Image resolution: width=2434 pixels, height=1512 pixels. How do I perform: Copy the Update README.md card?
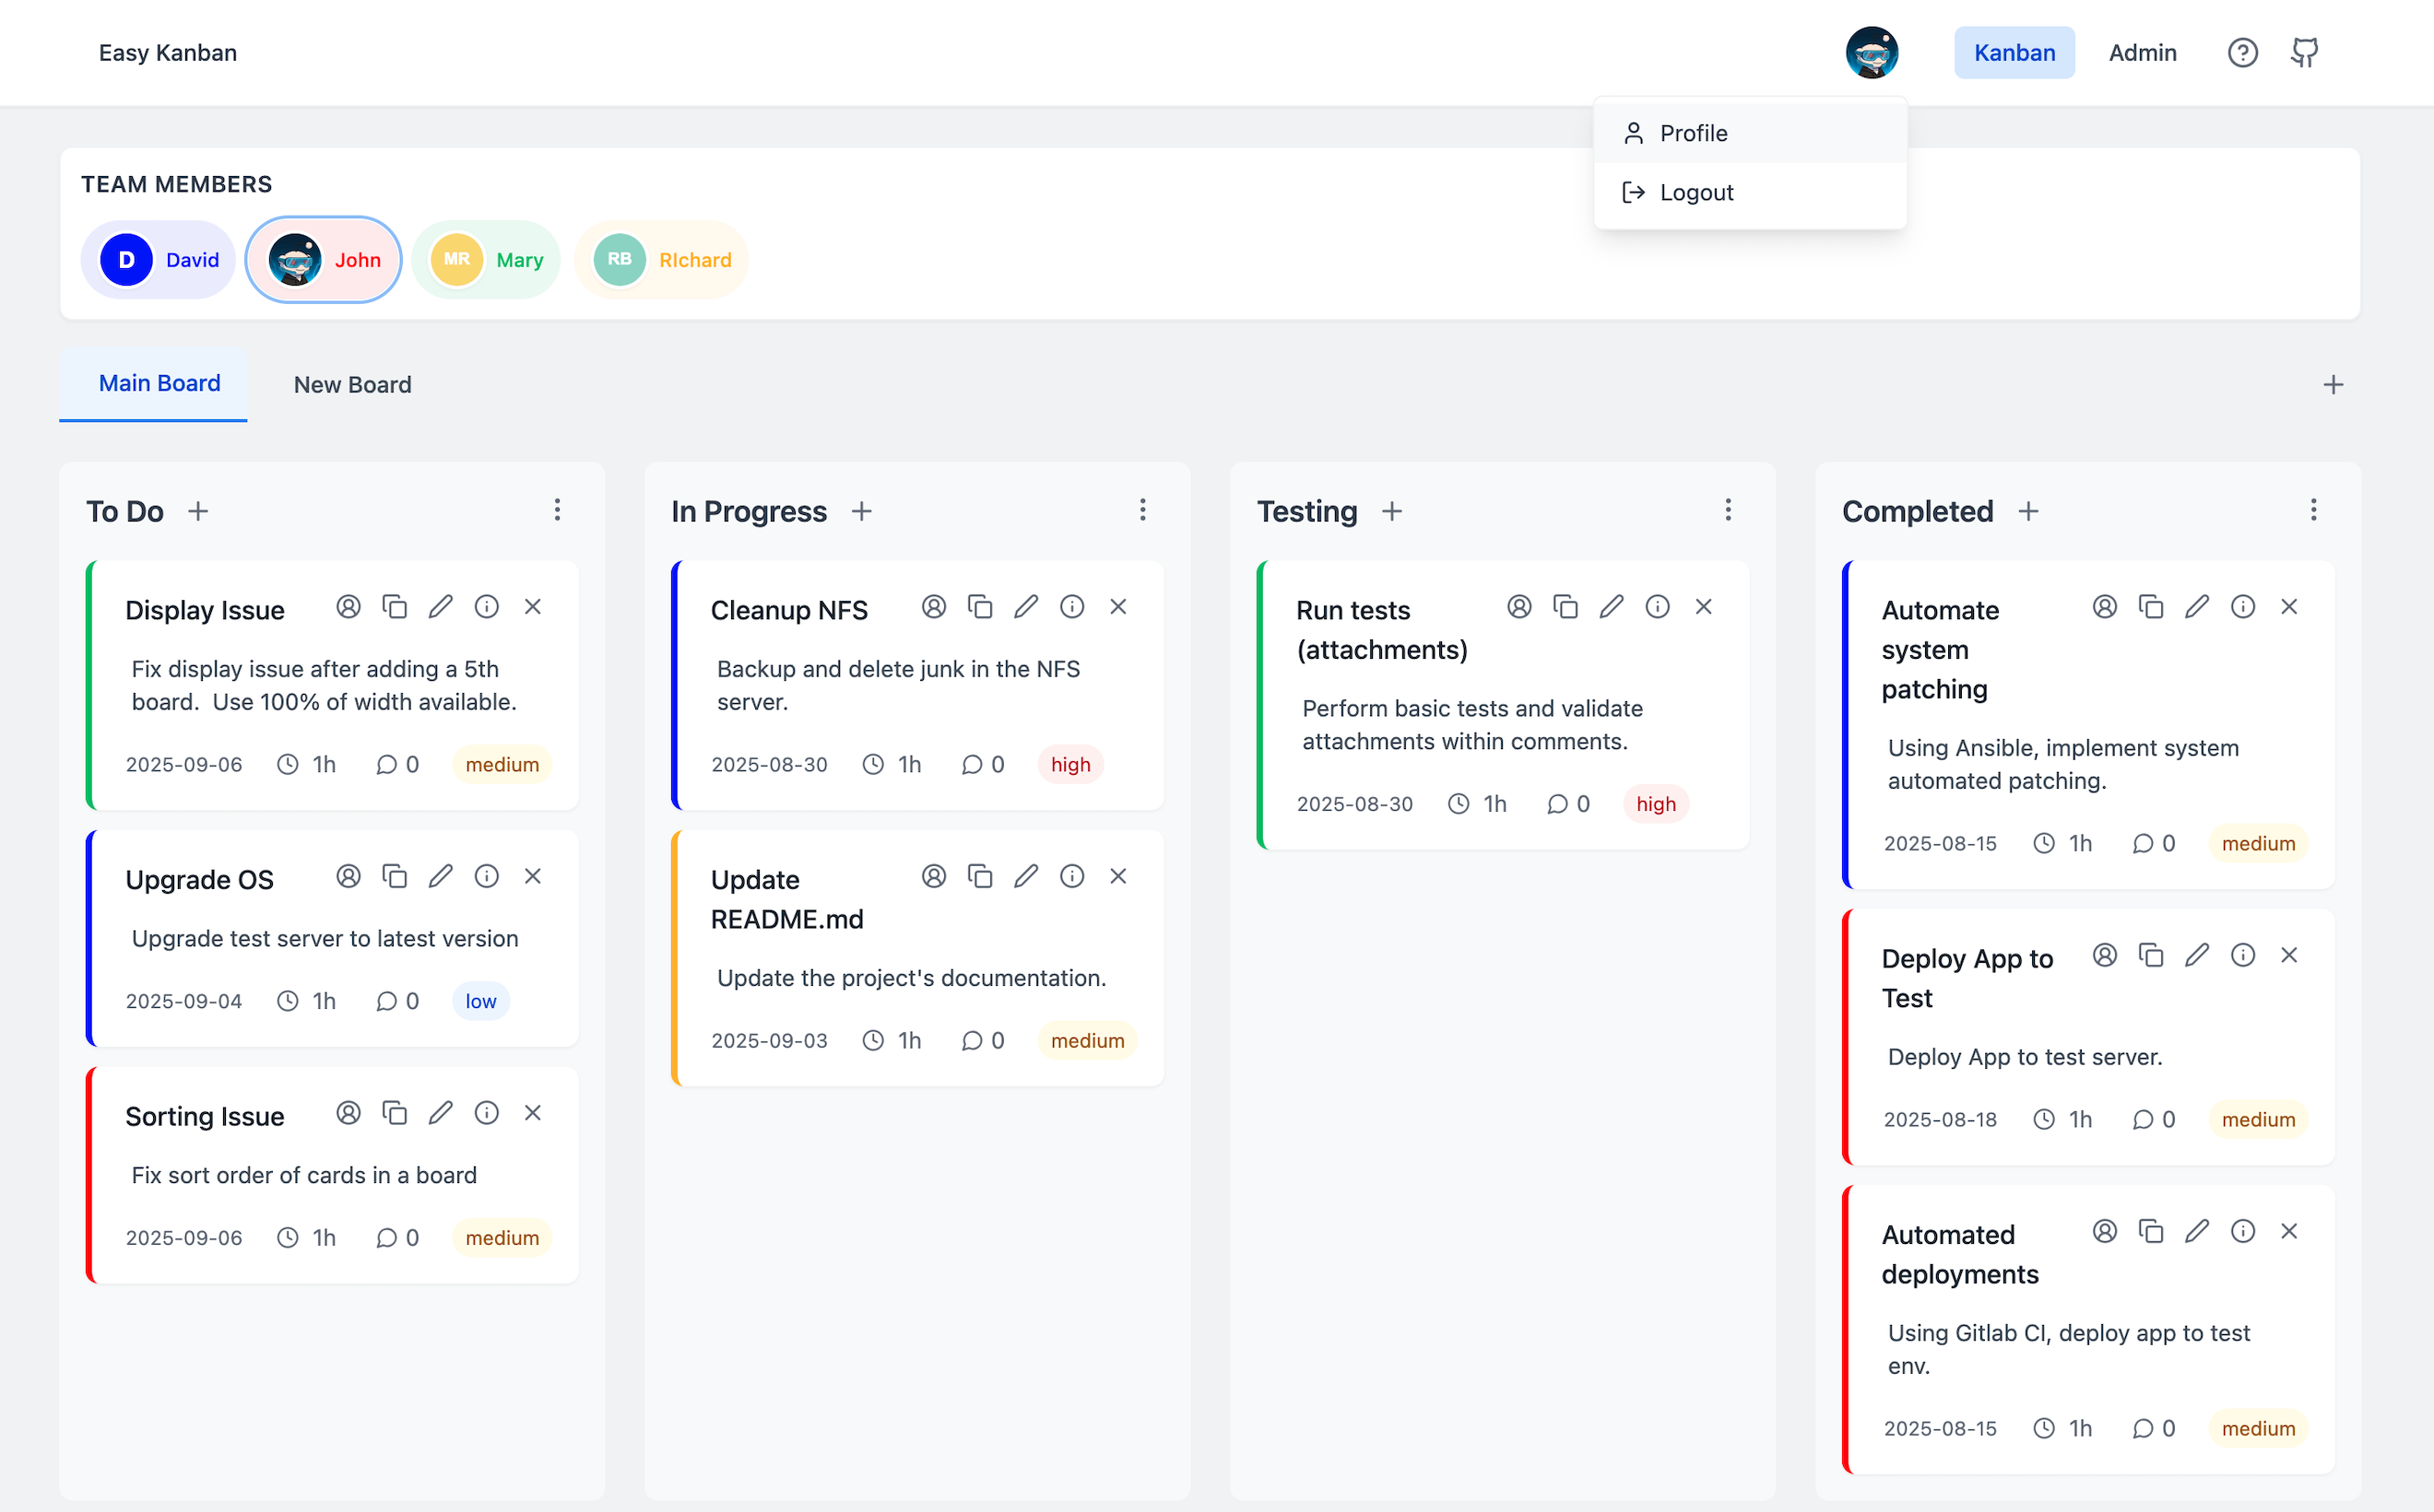pos(979,876)
